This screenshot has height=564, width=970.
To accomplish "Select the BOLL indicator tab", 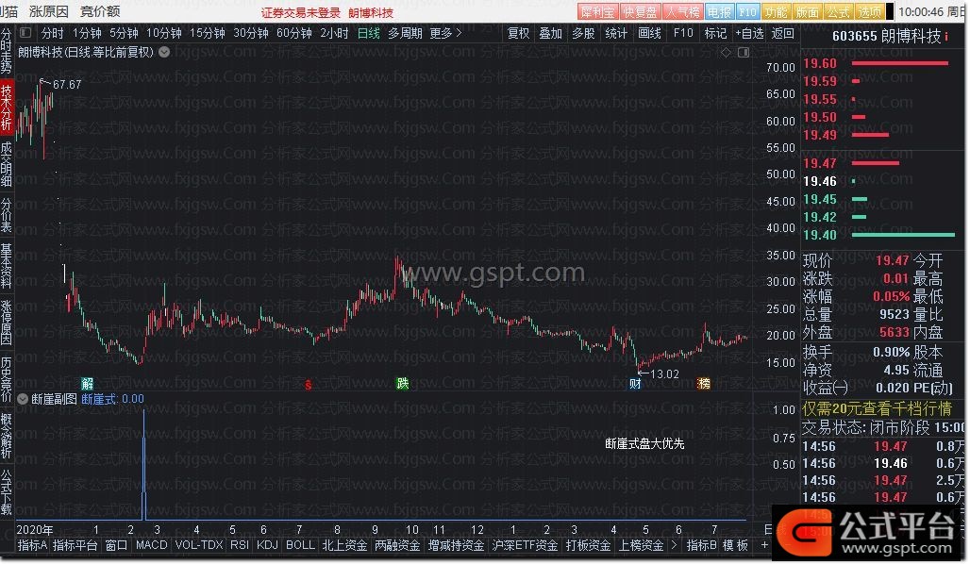I will [x=301, y=545].
